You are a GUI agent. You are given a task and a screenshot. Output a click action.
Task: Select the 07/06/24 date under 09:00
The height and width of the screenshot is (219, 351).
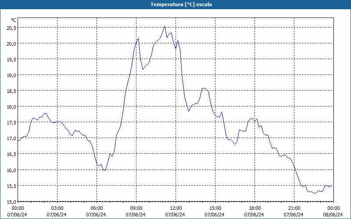tap(136, 215)
